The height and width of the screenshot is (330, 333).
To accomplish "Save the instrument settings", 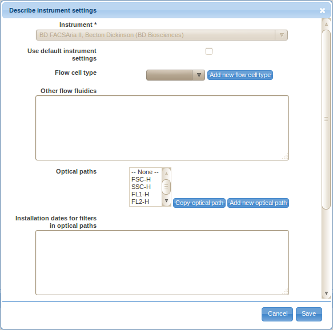I will point(309,314).
